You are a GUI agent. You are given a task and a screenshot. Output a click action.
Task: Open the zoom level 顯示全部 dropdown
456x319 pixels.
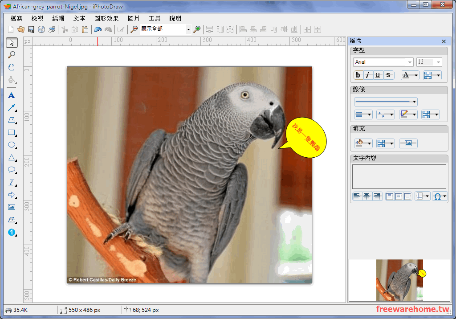click(188, 29)
